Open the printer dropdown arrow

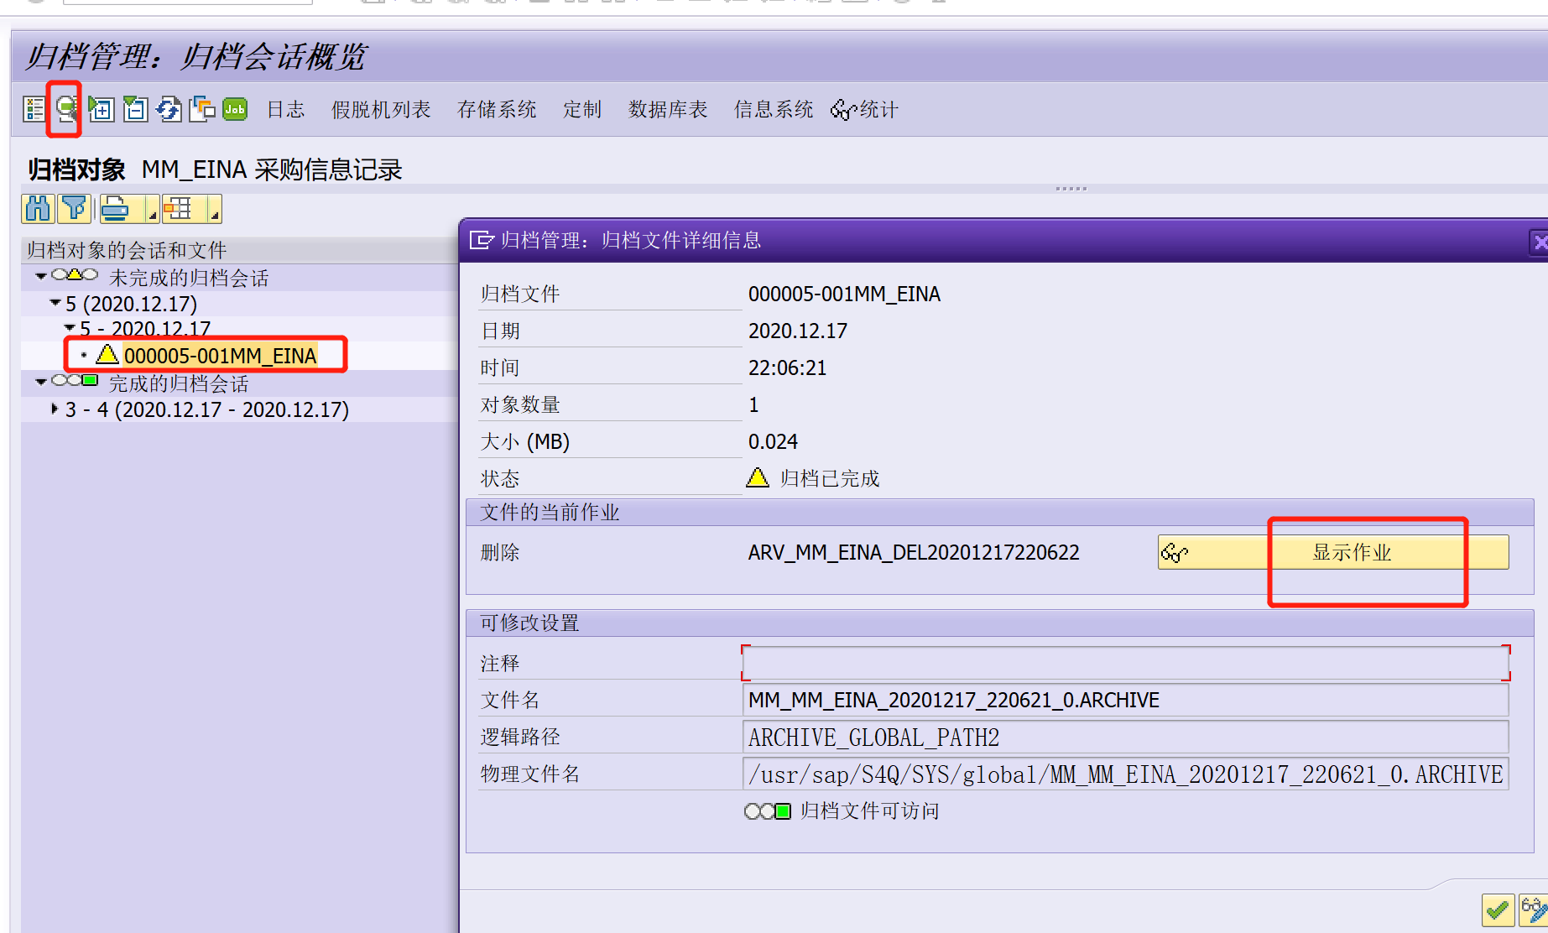[152, 215]
